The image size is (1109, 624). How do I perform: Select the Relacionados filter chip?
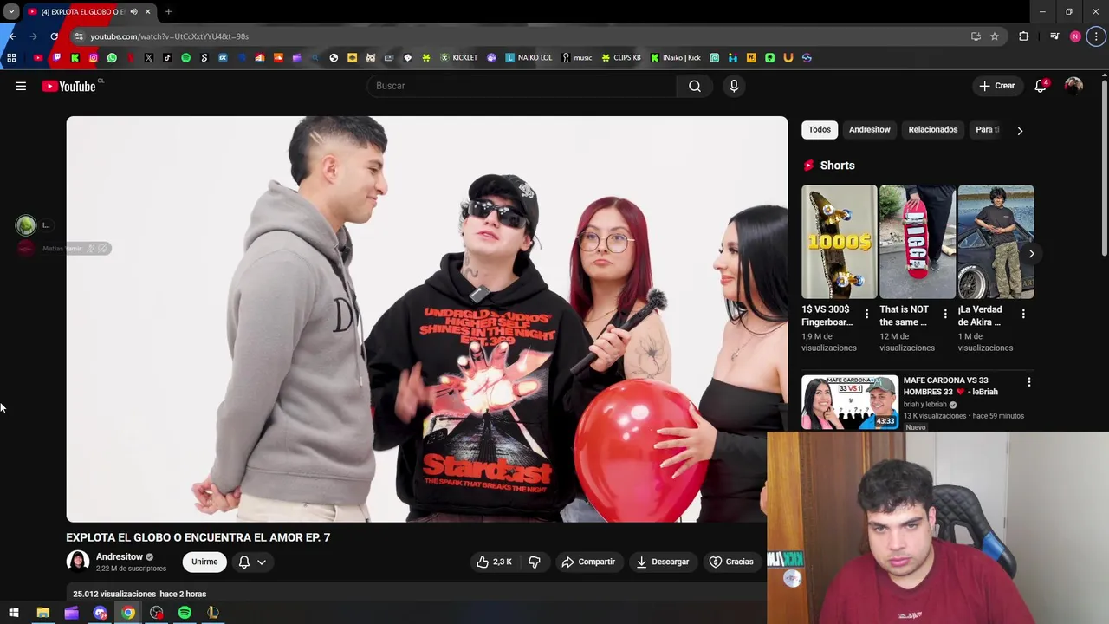pyautogui.click(x=932, y=130)
